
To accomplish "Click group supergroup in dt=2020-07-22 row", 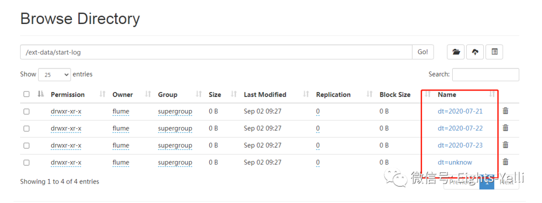I will (x=175, y=128).
